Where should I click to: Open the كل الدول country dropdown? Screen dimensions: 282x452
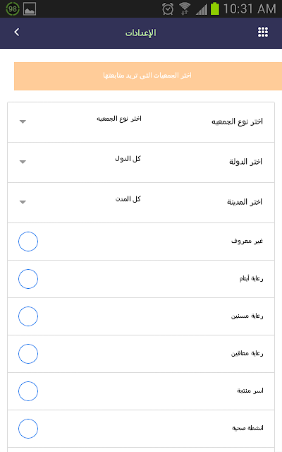click(80, 162)
